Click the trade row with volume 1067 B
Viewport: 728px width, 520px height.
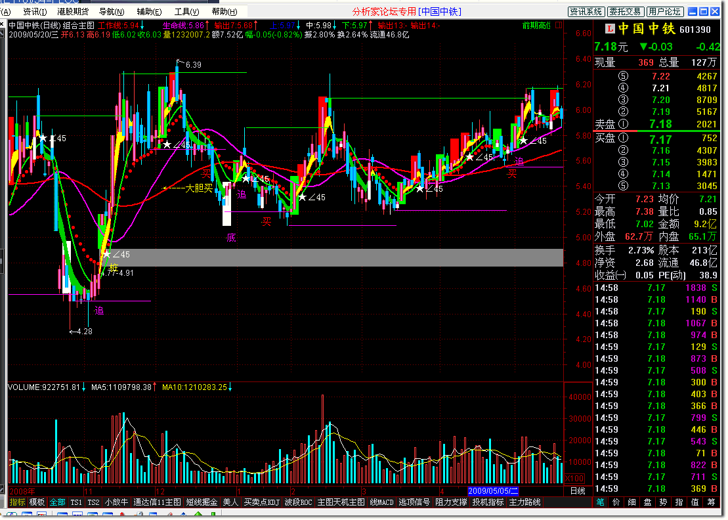656,323
